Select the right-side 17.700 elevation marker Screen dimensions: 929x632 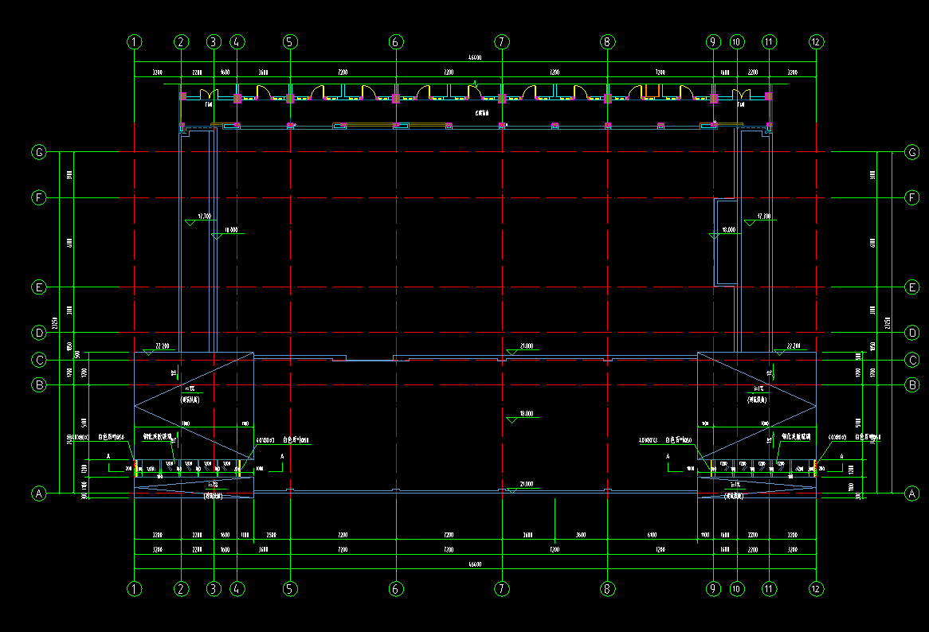762,217
